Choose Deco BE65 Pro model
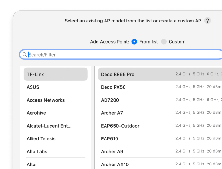 tap(160, 74)
